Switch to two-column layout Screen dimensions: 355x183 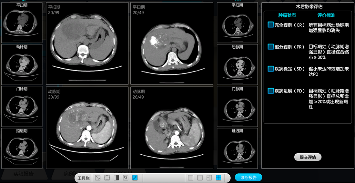[x=200, y=178]
